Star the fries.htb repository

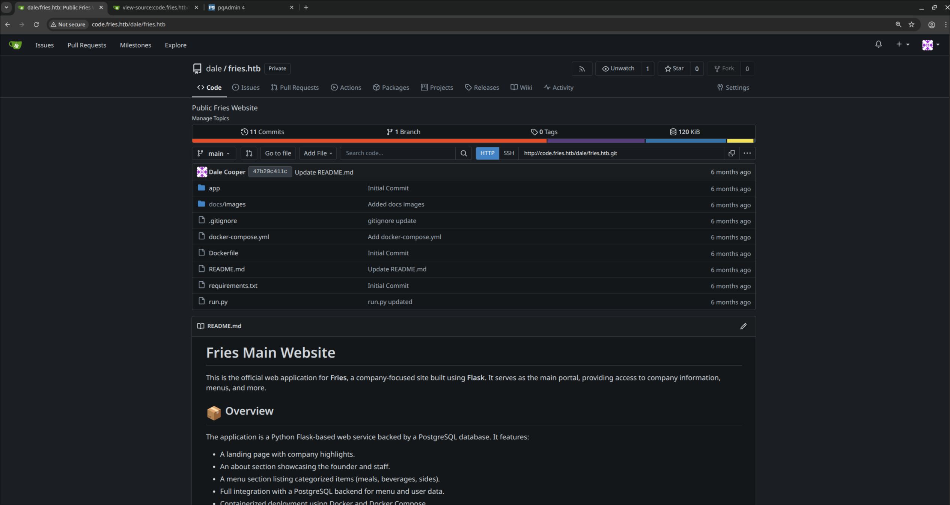tap(674, 69)
